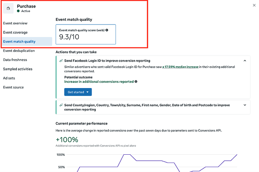Click the sparkle icon next to Send Facebook Login ID
Image resolution: width=259 pixels, height=172 pixels.
(61, 61)
